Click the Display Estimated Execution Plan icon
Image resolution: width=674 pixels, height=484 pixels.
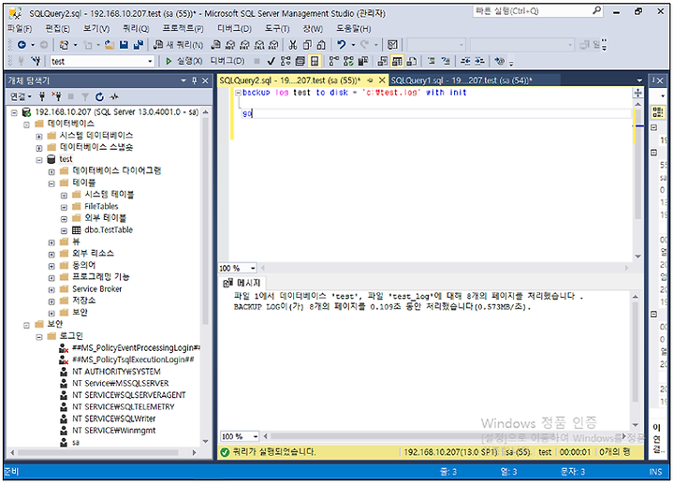pyautogui.click(x=286, y=62)
